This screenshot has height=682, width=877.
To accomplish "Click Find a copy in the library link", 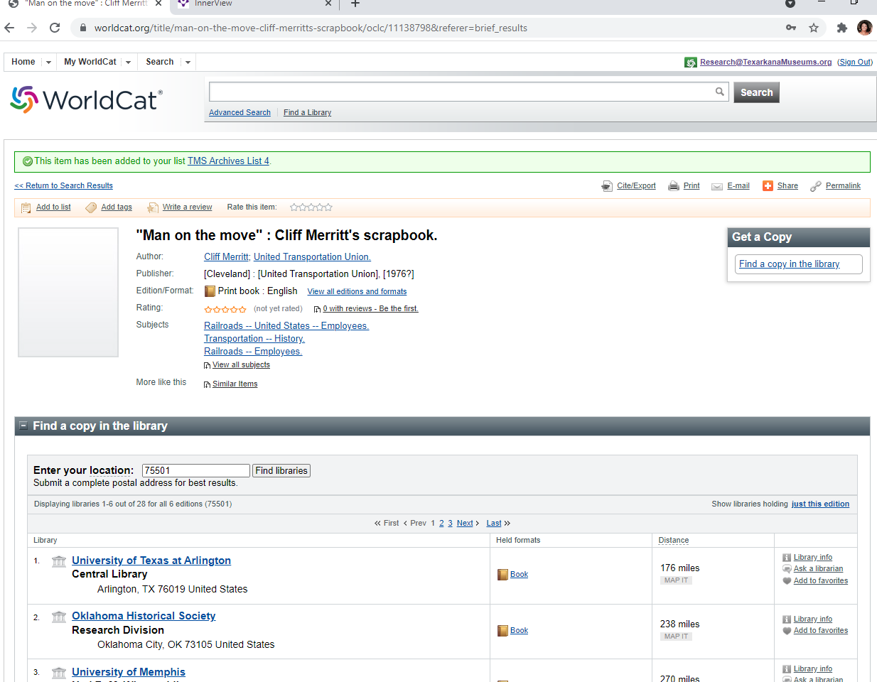I will [789, 264].
